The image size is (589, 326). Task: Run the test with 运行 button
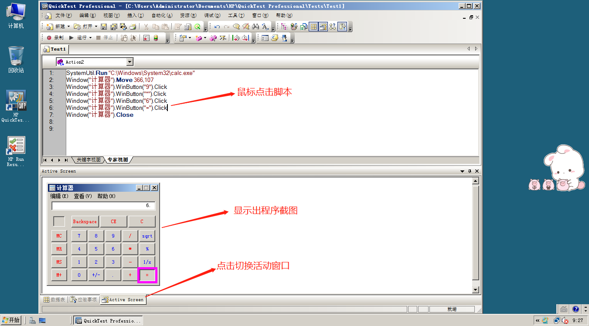(x=78, y=38)
